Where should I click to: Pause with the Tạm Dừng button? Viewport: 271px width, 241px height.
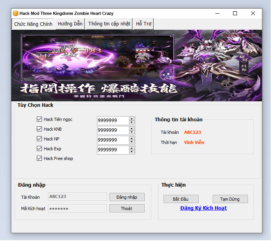click(x=230, y=199)
